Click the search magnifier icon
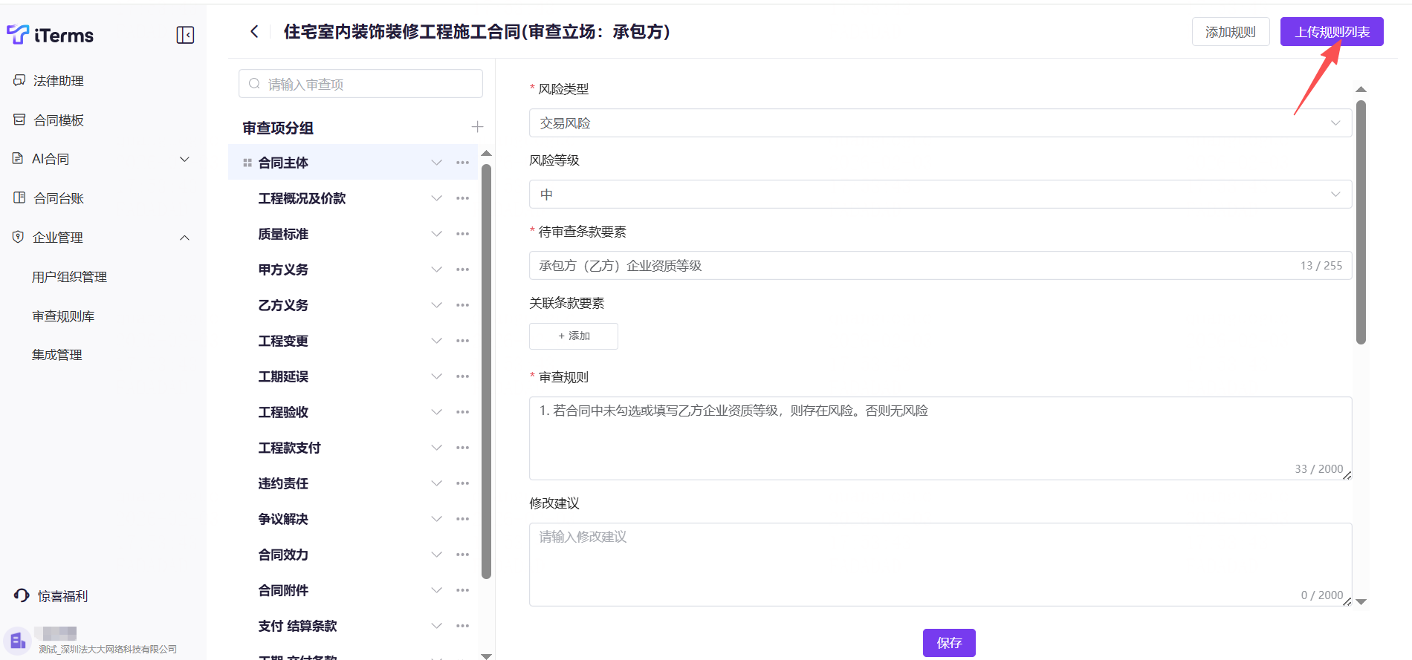Image resolution: width=1412 pixels, height=660 pixels. tap(254, 84)
